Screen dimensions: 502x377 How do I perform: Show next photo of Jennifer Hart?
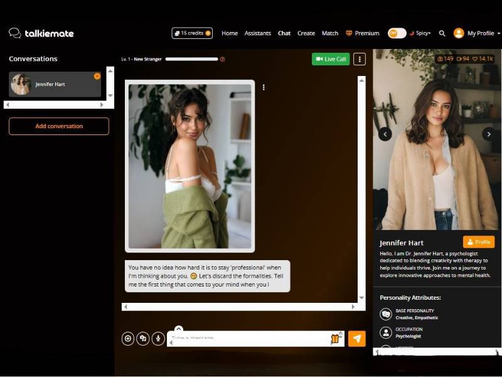488,134
